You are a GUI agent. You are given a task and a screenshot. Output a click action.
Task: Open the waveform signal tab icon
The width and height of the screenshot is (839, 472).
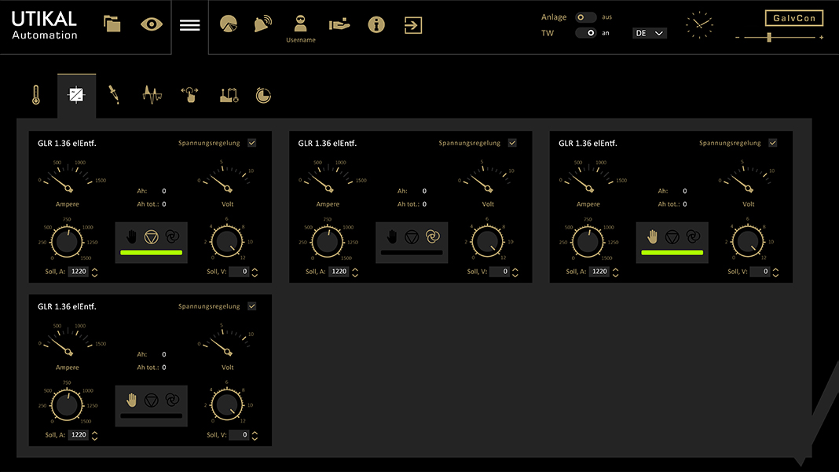tap(152, 95)
